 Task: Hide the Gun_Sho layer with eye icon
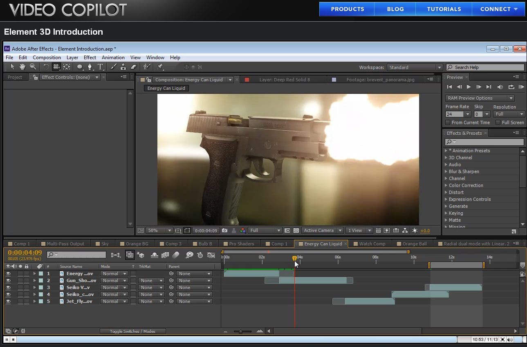point(8,280)
